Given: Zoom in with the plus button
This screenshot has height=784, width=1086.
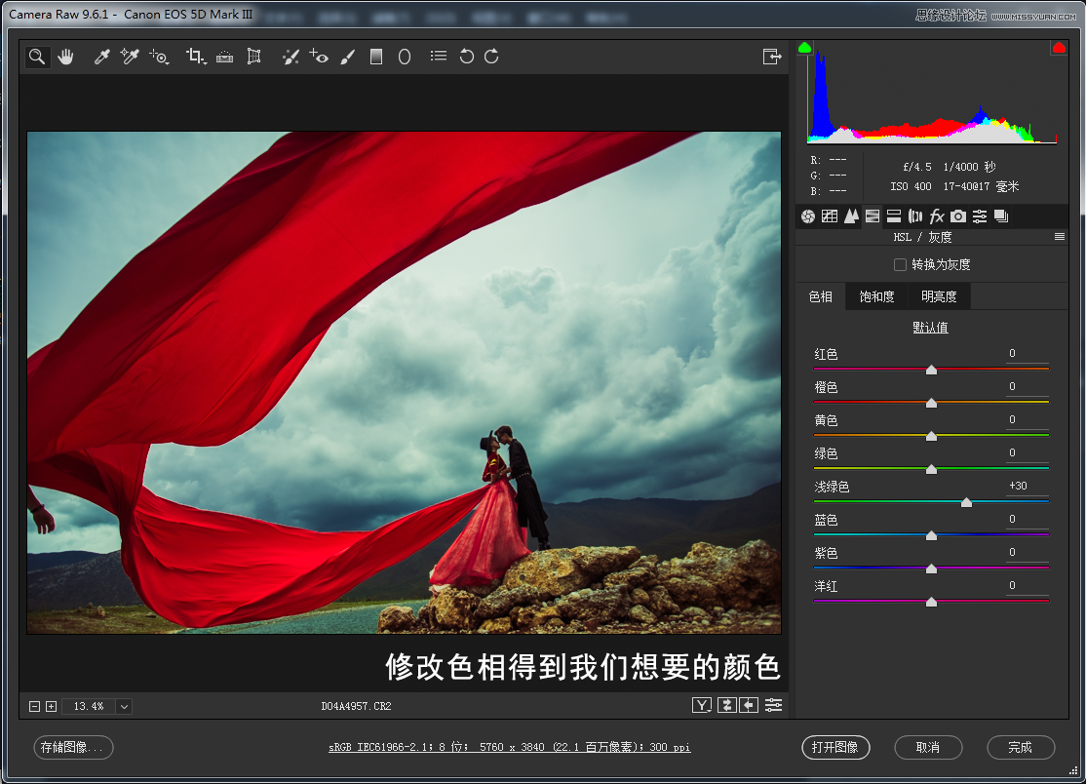Looking at the screenshot, I should (x=52, y=706).
